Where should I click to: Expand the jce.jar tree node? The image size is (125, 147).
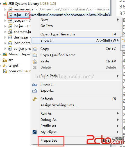coord(5,26)
